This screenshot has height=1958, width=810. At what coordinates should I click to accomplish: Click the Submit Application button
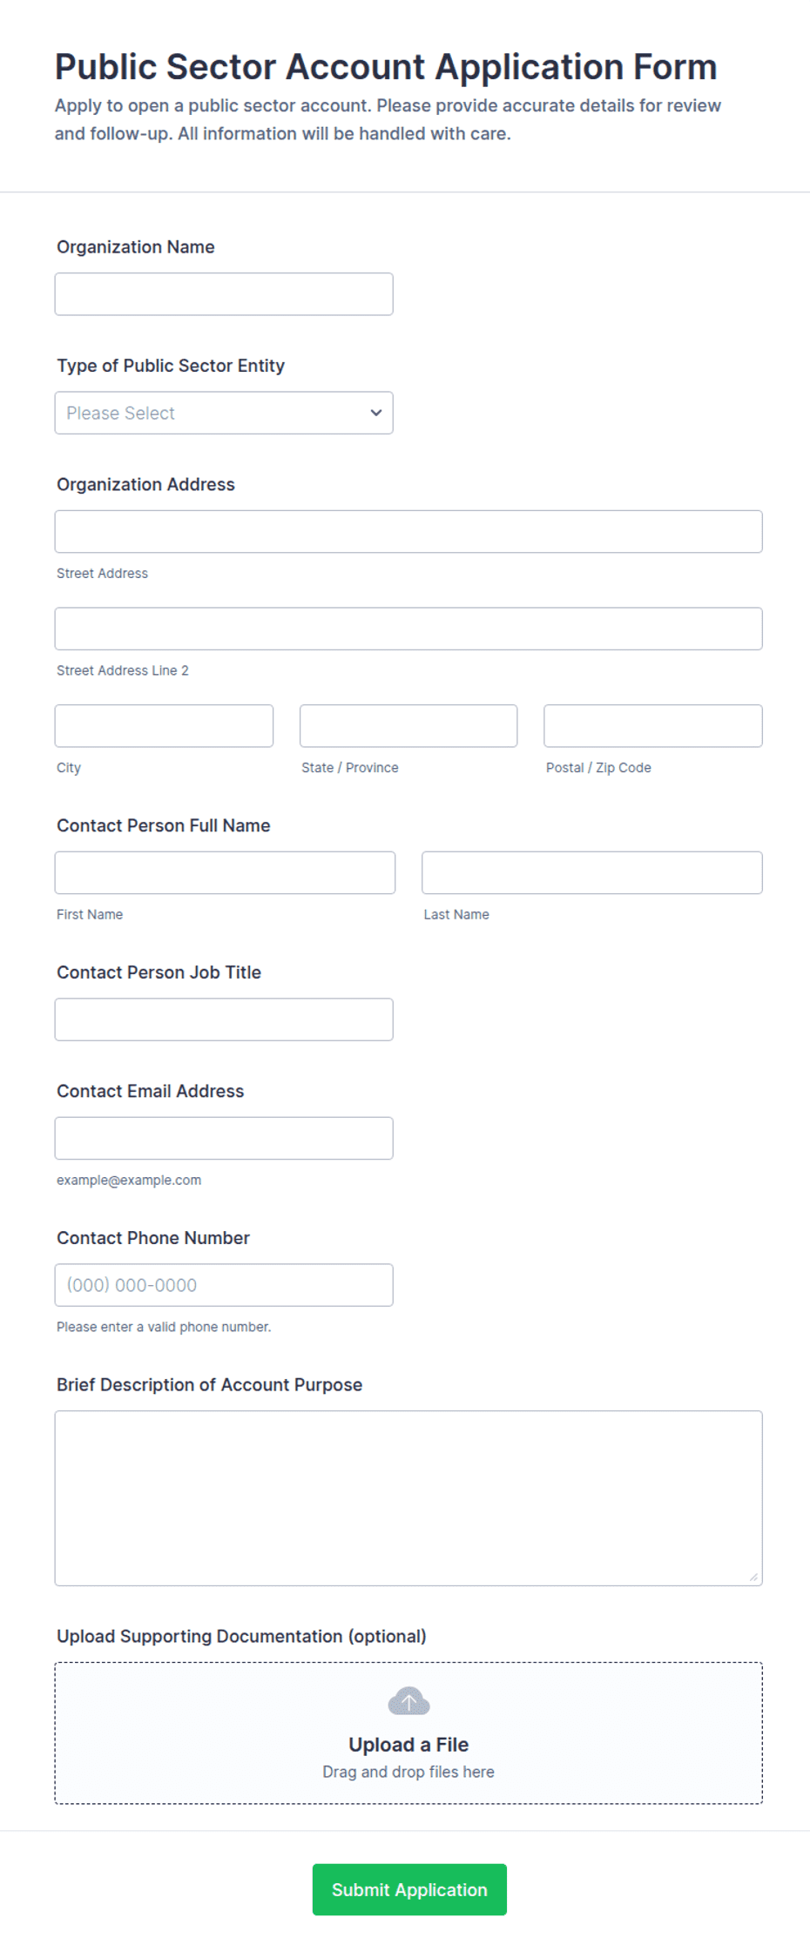coord(409,1889)
